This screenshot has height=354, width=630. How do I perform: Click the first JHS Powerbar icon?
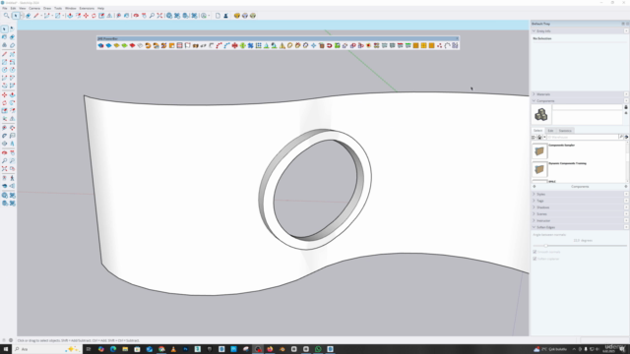(x=100, y=46)
